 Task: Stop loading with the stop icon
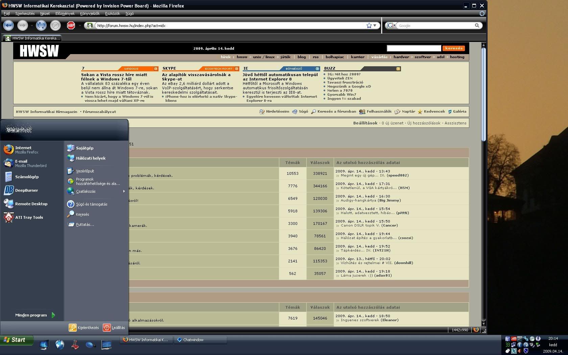[55, 25]
